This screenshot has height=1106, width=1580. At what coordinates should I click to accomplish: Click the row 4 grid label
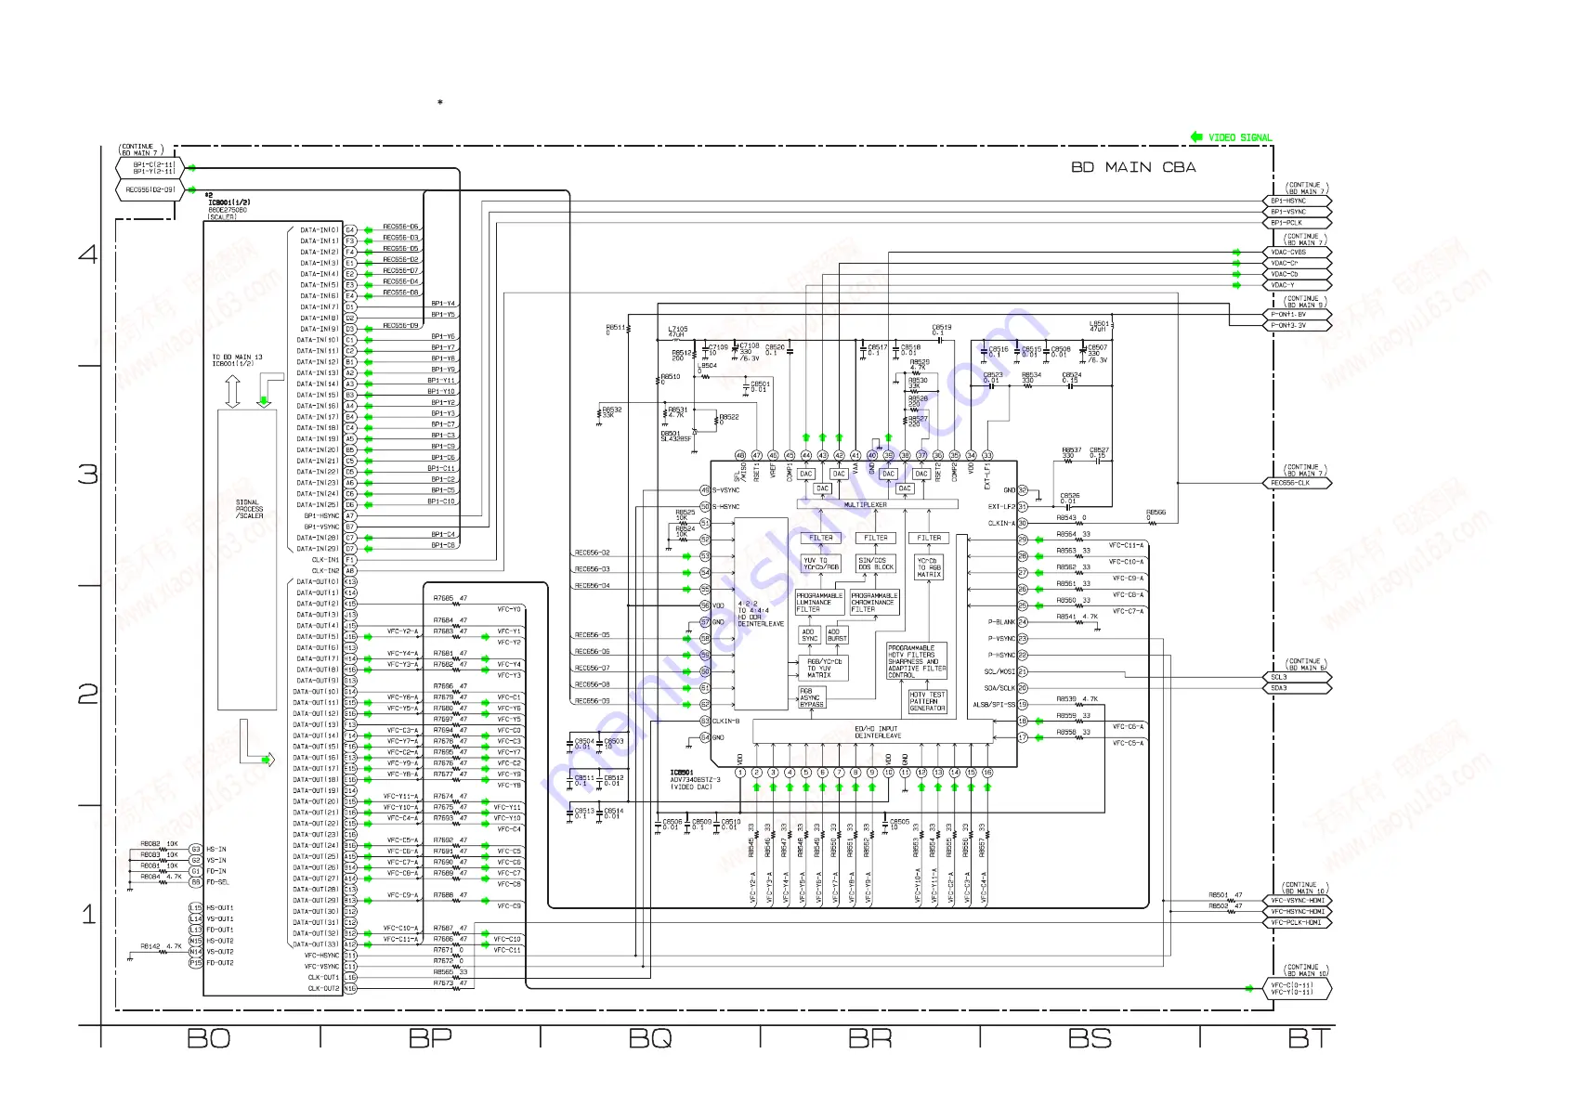click(88, 254)
